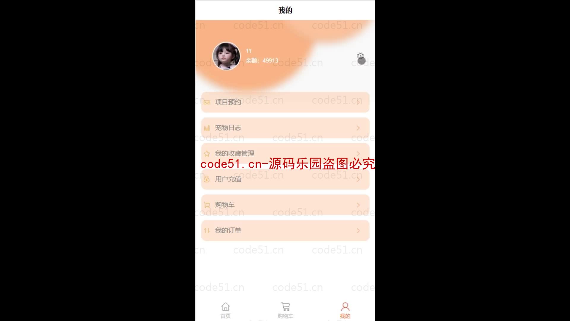Open 用户充值 (User Recharge) section
This screenshot has height=321, width=570.
pos(285,179)
